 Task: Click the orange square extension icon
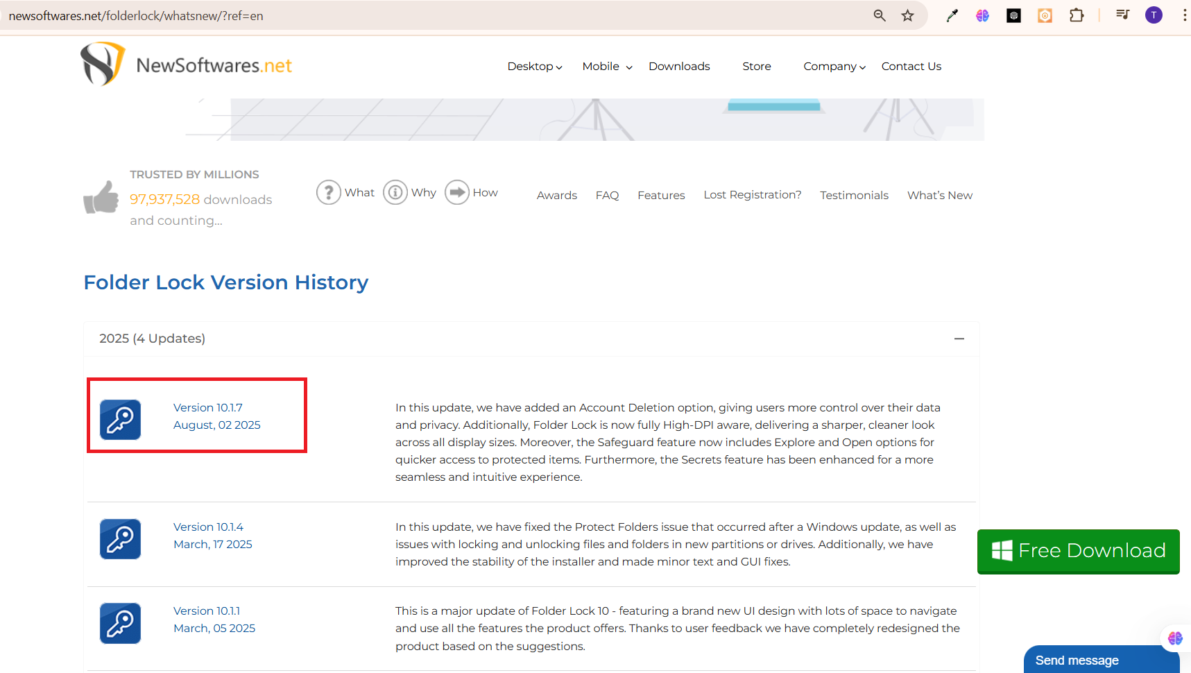pos(1045,15)
